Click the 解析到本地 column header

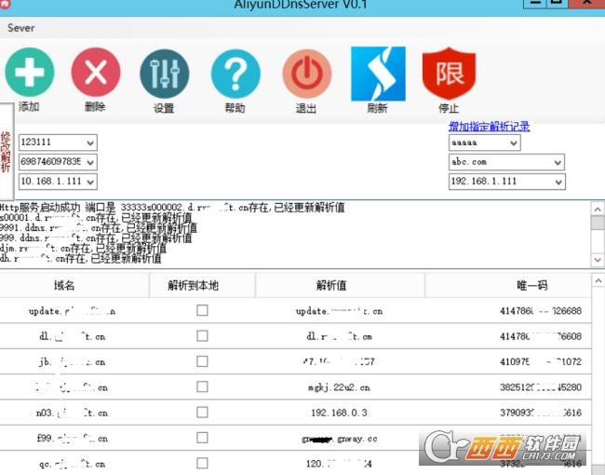[202, 285]
